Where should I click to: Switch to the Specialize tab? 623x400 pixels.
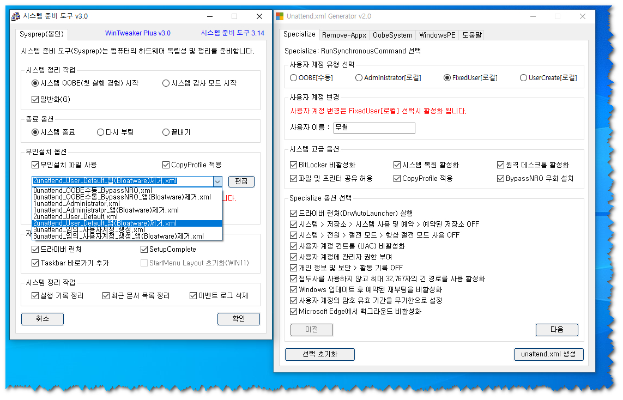[x=299, y=34]
